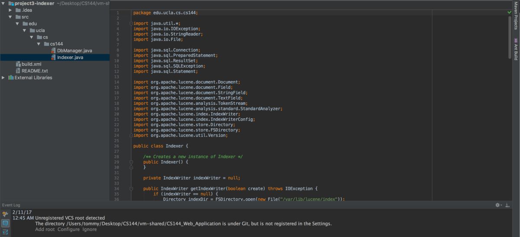Collapse the project3-indexer root node
Viewport: 520px width, 237px height.
3,3
